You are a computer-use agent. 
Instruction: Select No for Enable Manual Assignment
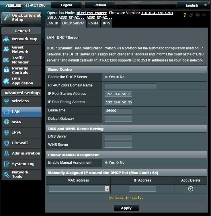pyautogui.click(x=118, y=163)
